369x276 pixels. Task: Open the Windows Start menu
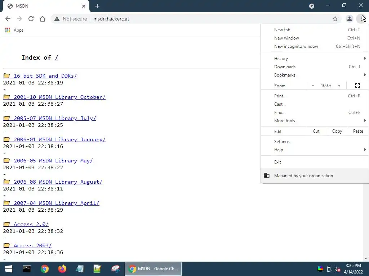click(x=9, y=269)
